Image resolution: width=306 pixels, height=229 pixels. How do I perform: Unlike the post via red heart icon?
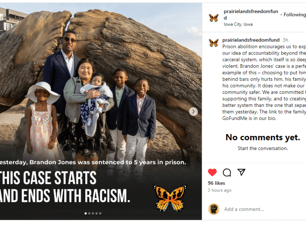tap(212, 173)
